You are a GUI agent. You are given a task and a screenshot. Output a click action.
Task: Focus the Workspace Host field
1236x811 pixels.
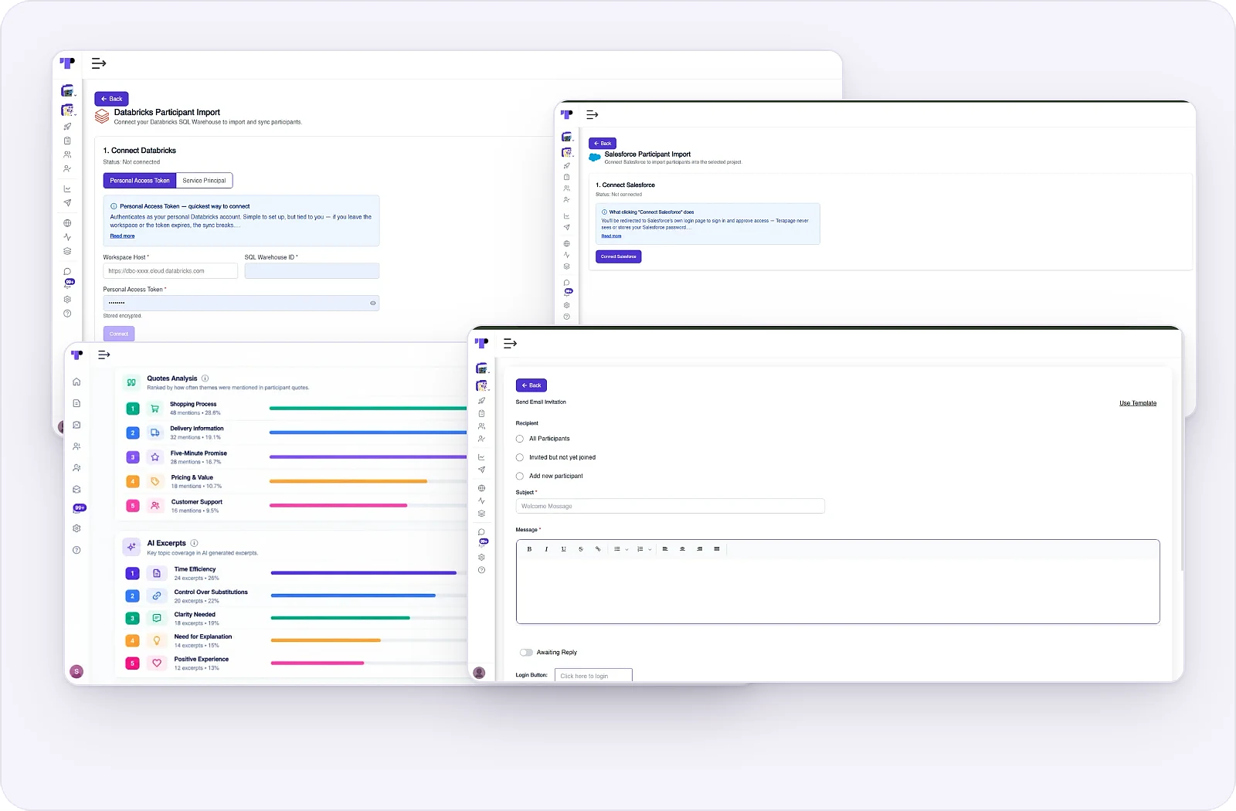(170, 271)
